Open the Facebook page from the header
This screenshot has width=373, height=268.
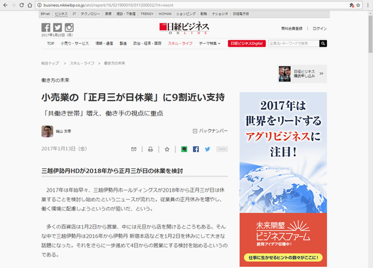click(45, 27)
